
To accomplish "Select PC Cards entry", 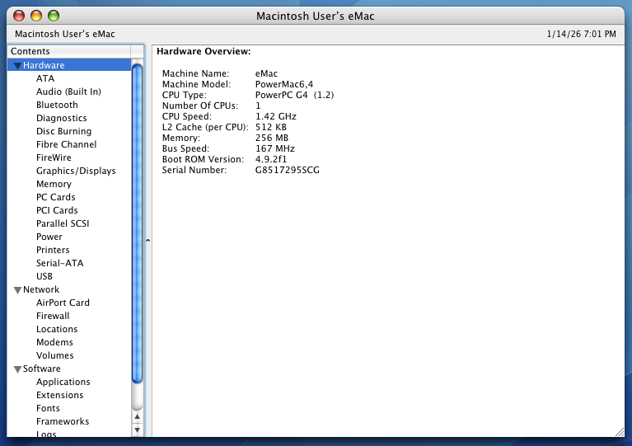I will (x=56, y=197).
